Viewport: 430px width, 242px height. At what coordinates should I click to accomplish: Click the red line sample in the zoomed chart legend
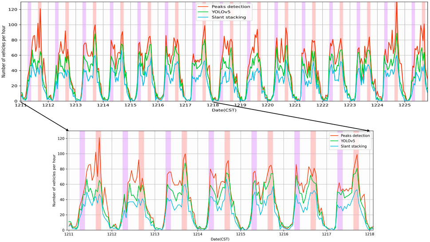click(x=335, y=136)
